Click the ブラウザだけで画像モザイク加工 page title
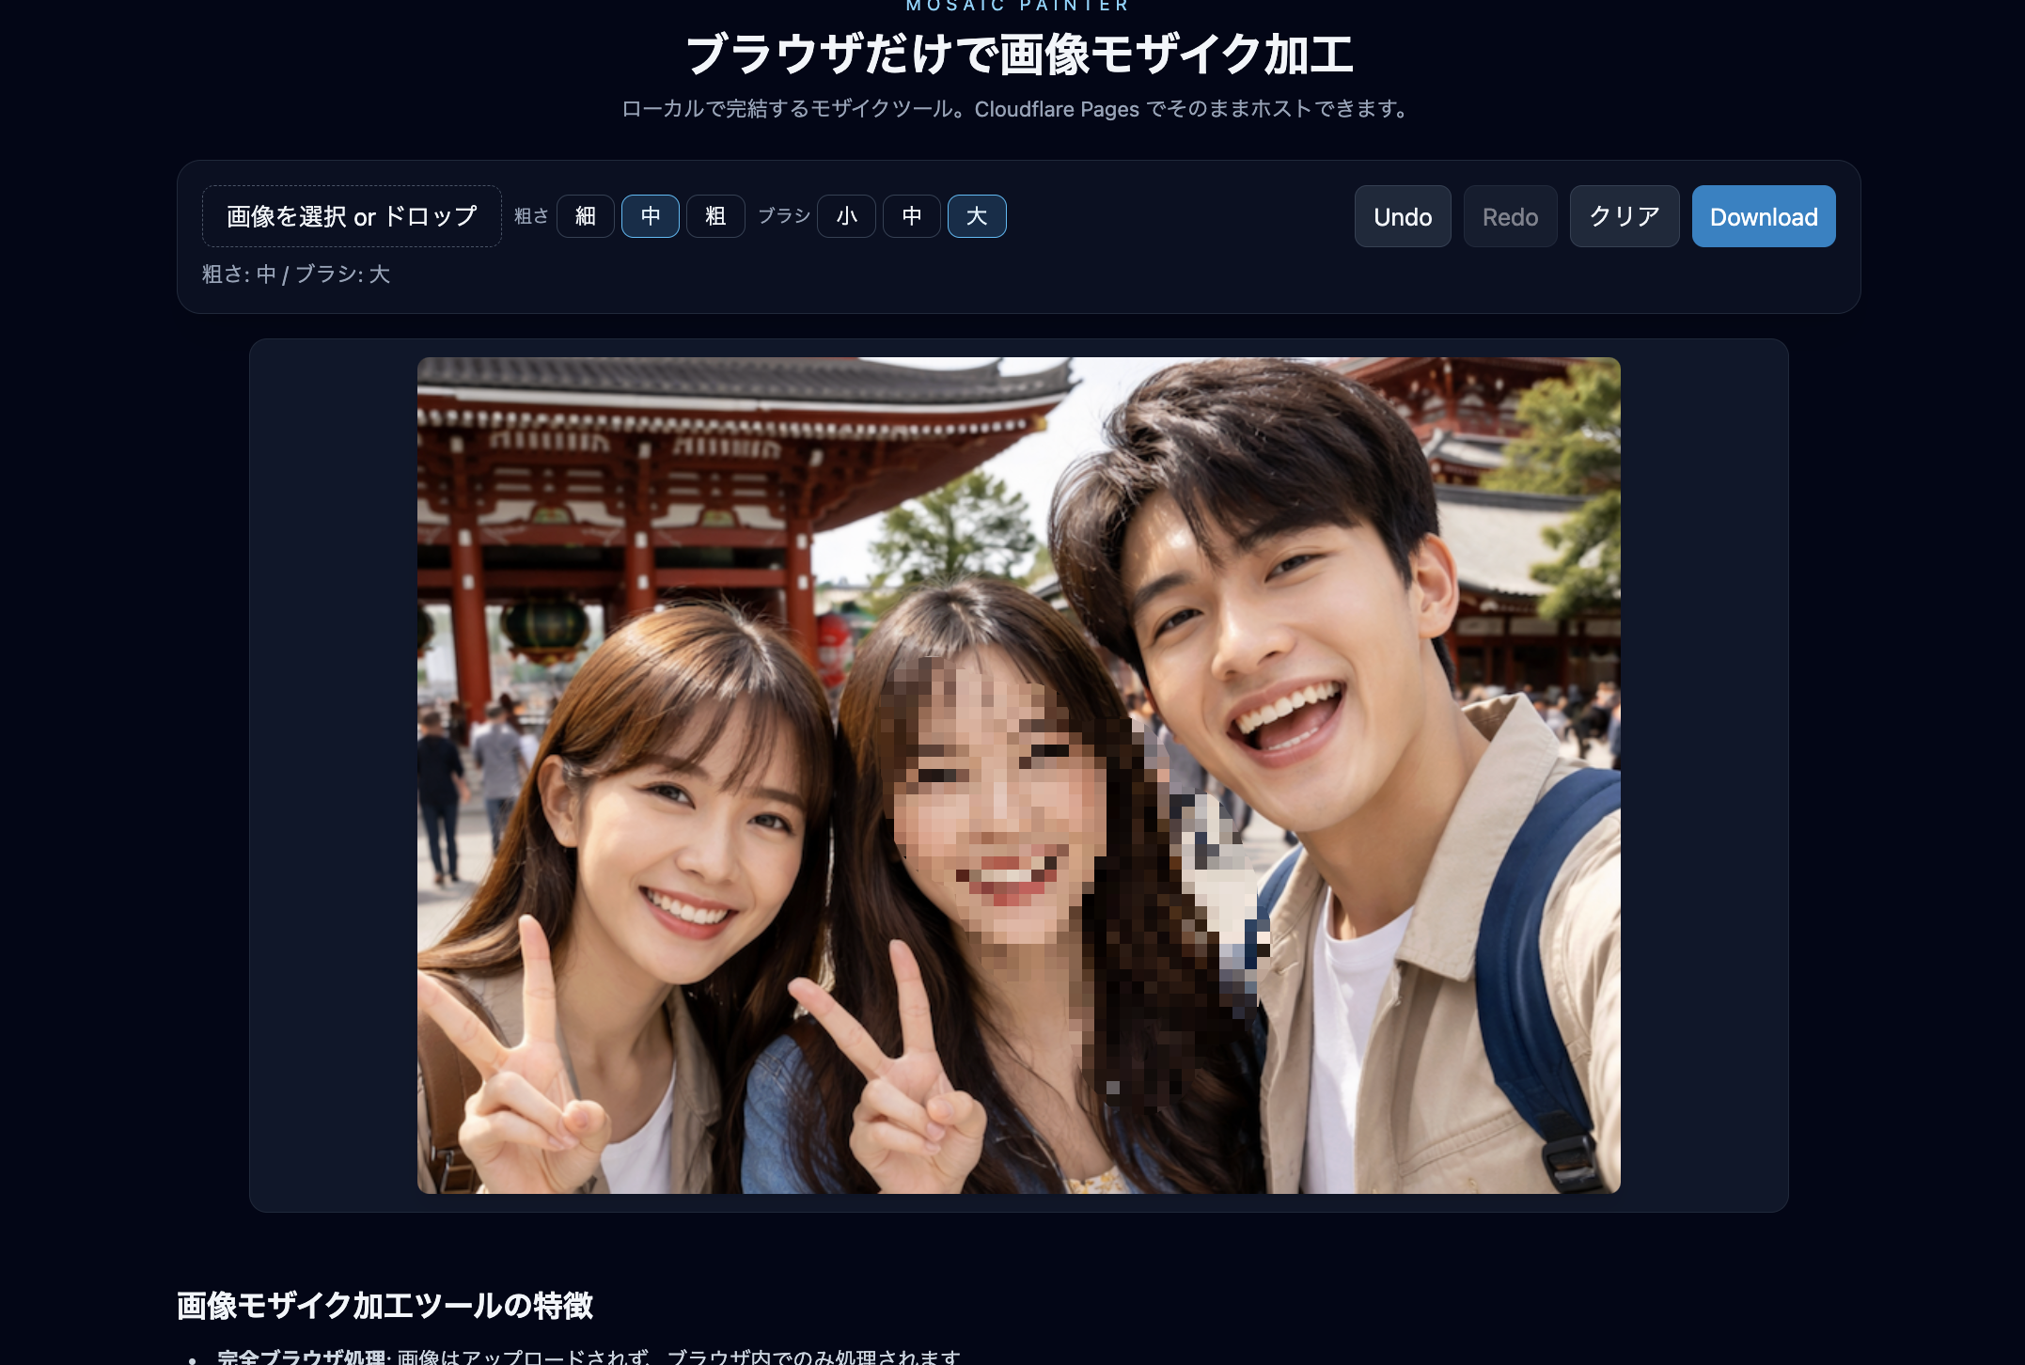Viewport: 2025px width, 1365px height. tap(1019, 55)
